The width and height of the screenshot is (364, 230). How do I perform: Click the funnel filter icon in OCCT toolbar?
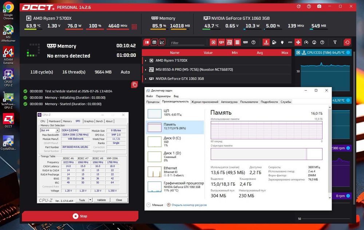coord(335,42)
